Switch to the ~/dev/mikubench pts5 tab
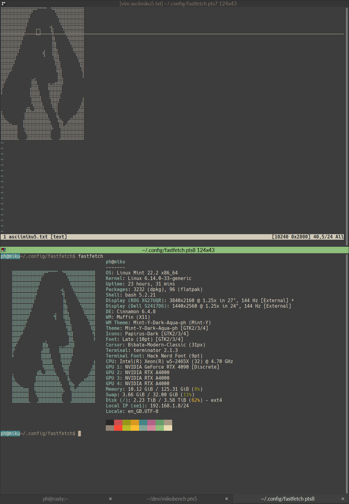The width and height of the screenshot is (349, 504). point(172,499)
